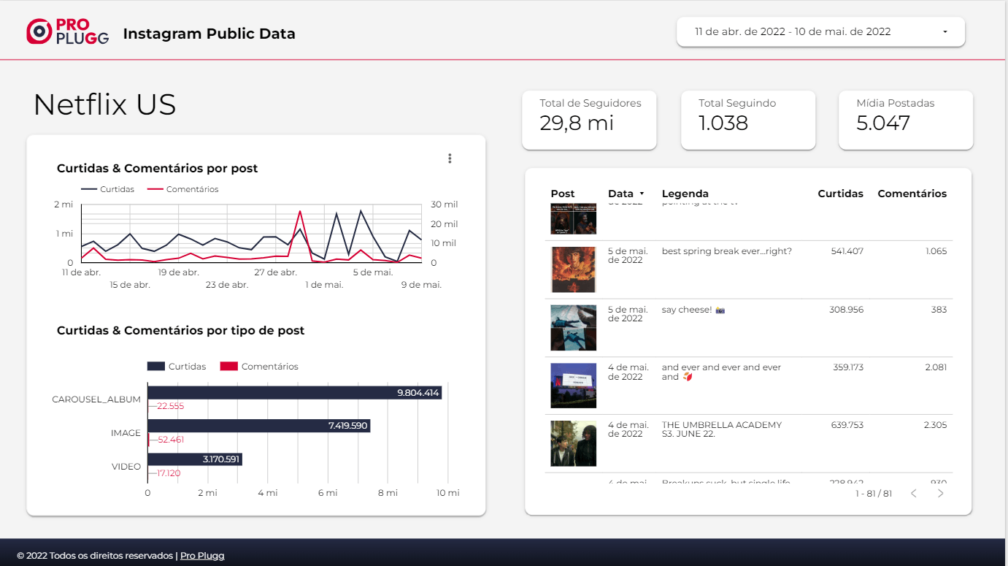Open the thumbnail for the 'best spring break ever' post
This screenshot has width=1008, height=566.
click(x=574, y=269)
